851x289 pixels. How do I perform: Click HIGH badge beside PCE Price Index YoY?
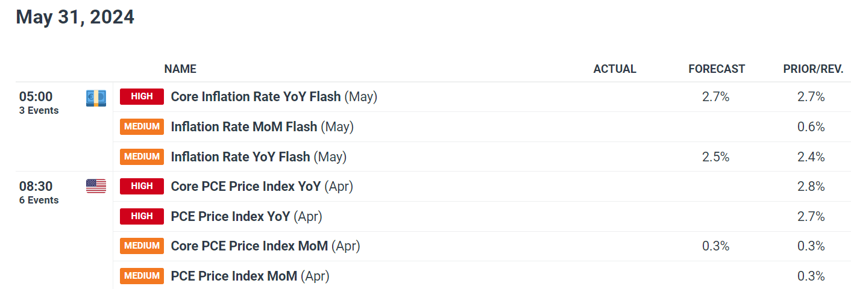(x=142, y=216)
